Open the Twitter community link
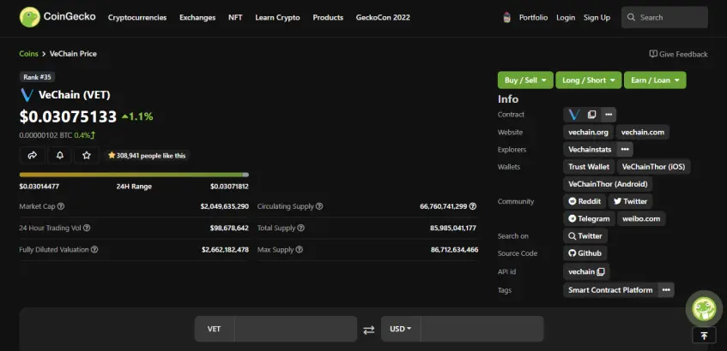The image size is (727, 351). click(x=630, y=201)
